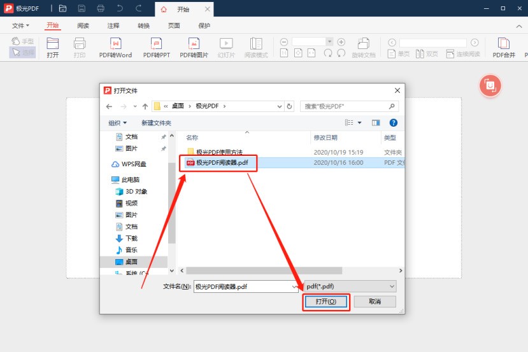Click the PDF转图片 tool
Screen dimensions: 528x352
pyautogui.click(x=194, y=48)
